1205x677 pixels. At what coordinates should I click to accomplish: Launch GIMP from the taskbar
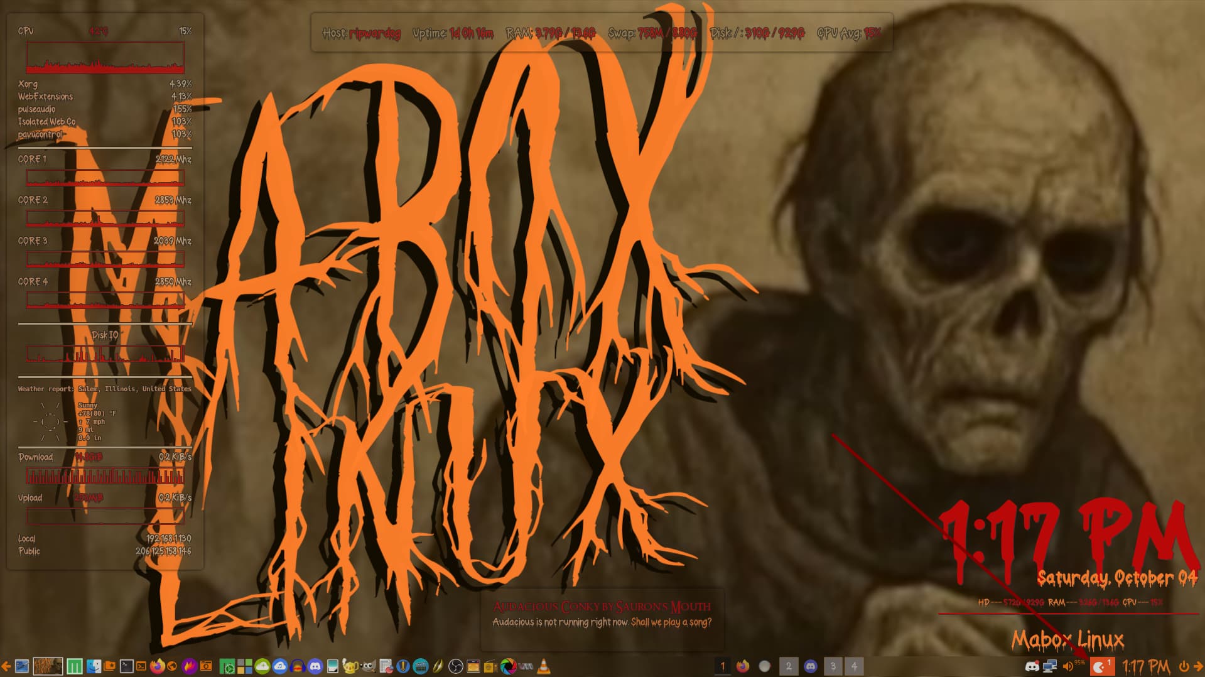click(x=368, y=666)
